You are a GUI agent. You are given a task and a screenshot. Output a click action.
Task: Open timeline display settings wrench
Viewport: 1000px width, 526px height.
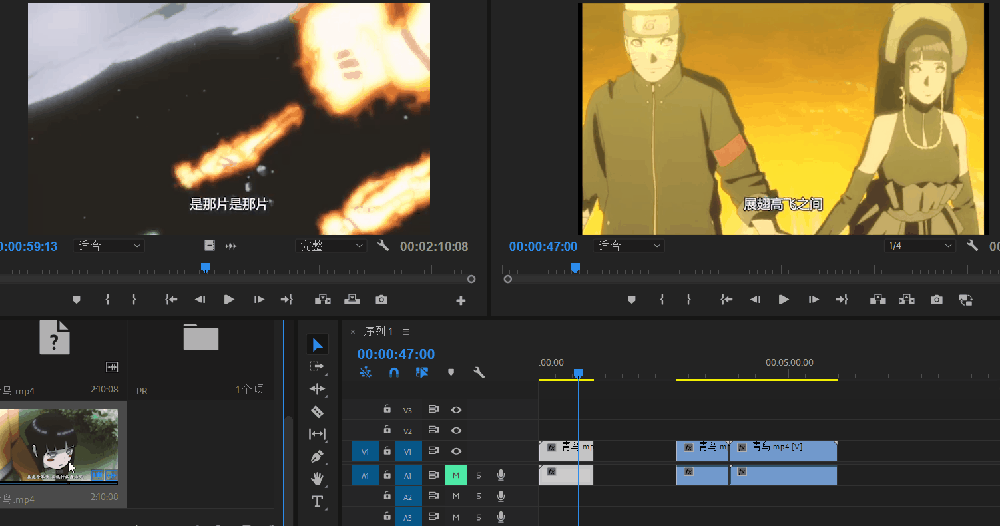(479, 373)
